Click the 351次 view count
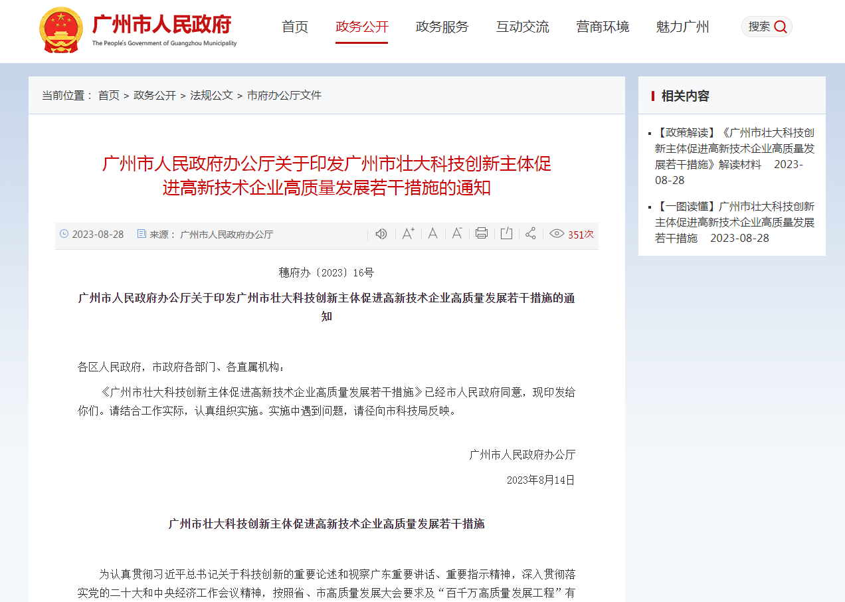Image resolution: width=845 pixels, height=602 pixels. (581, 235)
